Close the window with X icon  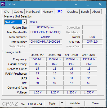coord(100,4)
